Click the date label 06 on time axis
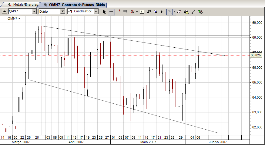Image resolution: width=265 pixels, height=145 pixels. [x=198, y=137]
